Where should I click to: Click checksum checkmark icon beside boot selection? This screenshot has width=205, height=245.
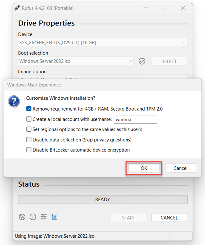(x=142, y=61)
